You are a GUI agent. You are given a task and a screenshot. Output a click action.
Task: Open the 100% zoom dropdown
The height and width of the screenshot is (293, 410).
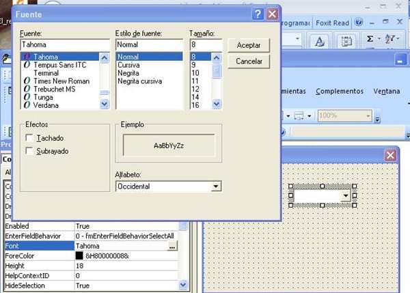point(368,116)
